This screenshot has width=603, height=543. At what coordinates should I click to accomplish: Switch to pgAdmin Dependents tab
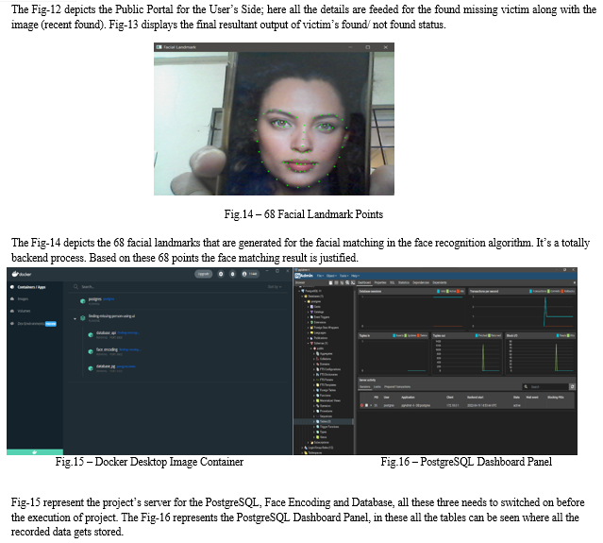(x=440, y=282)
